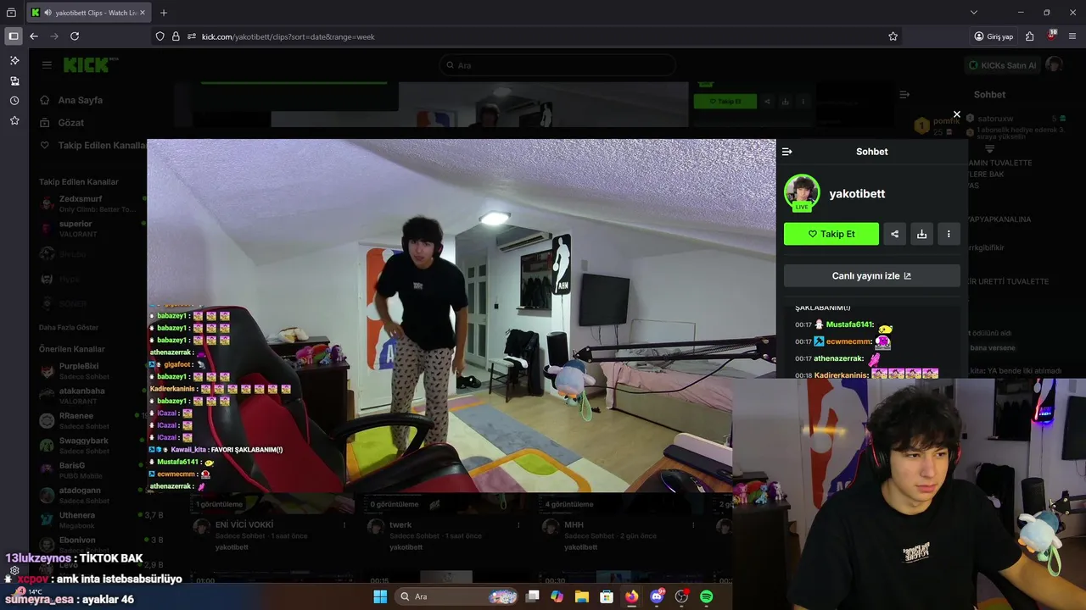This screenshot has width=1086, height=610.
Task: Select BarisG PUBG Mobile channel
Action: click(91, 470)
